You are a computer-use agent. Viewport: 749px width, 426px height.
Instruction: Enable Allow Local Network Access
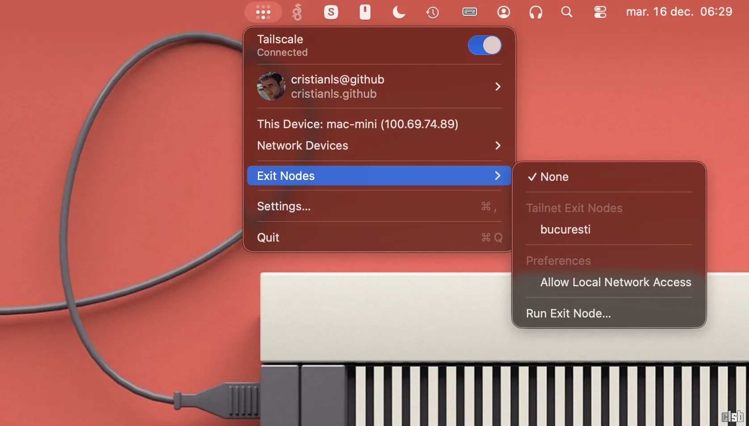[x=615, y=282]
